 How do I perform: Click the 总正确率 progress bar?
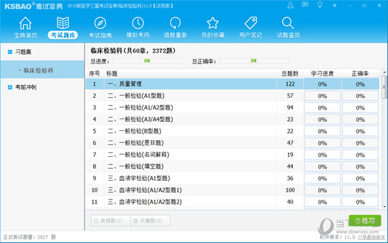tap(254, 61)
